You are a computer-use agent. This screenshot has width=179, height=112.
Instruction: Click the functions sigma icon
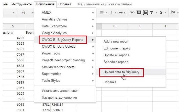(161, 12)
